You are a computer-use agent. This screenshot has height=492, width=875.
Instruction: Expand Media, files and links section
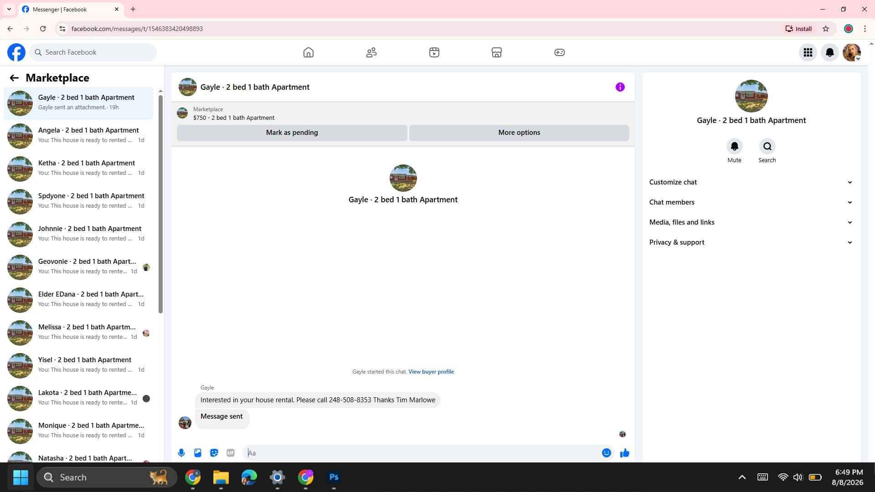(751, 222)
